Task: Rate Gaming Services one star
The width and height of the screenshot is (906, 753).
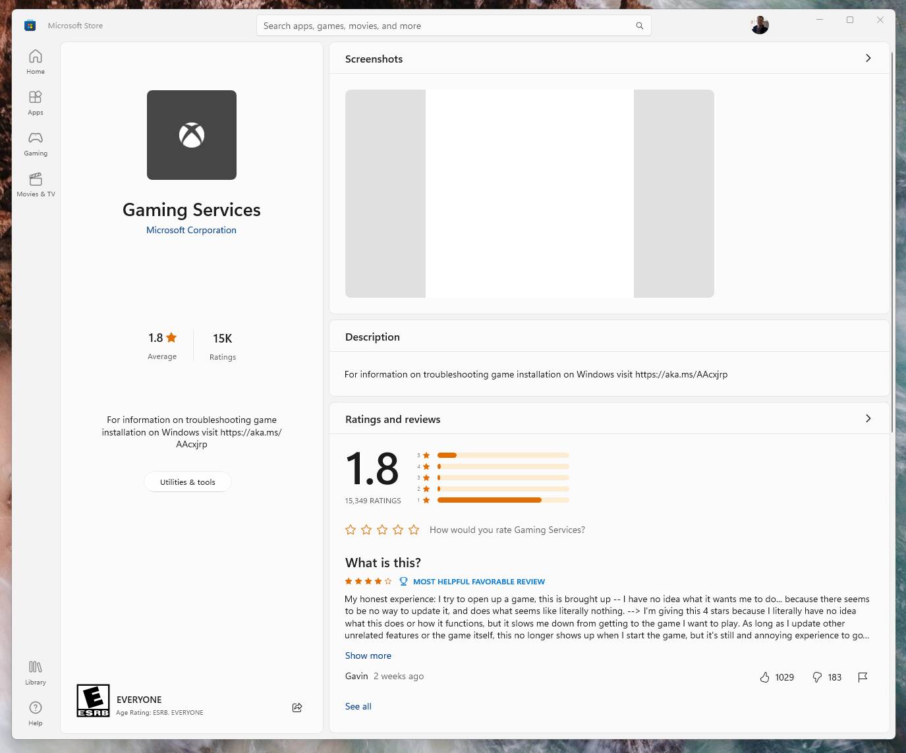Action: 351,530
